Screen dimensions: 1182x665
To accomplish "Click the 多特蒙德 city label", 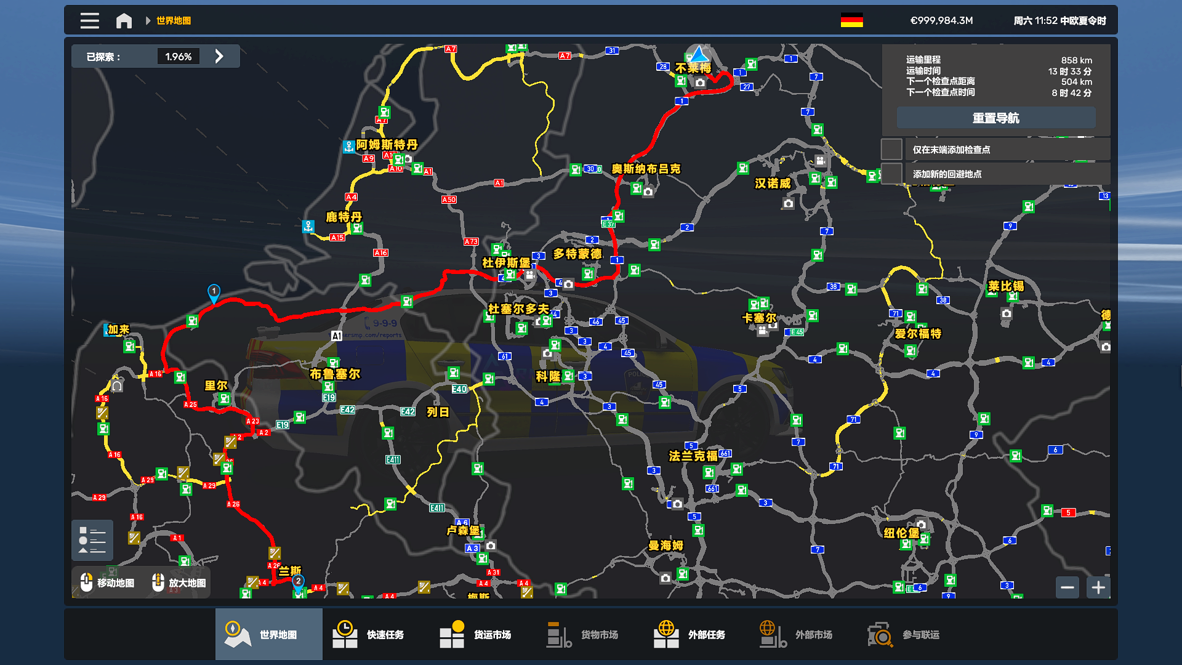I will 577,254.
